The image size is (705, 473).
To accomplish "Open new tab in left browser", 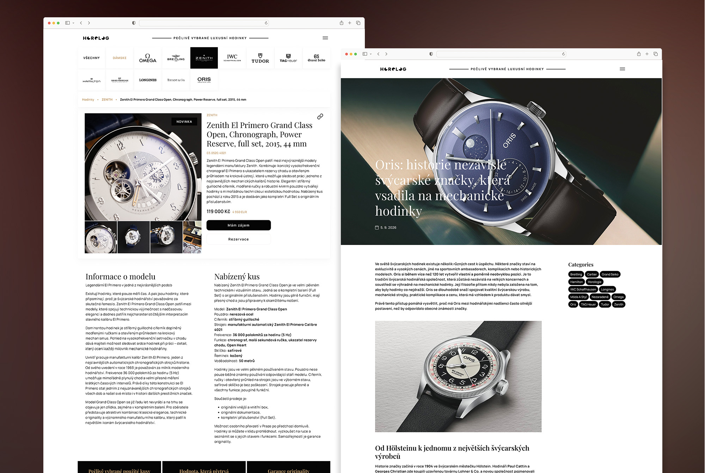I will (x=350, y=23).
